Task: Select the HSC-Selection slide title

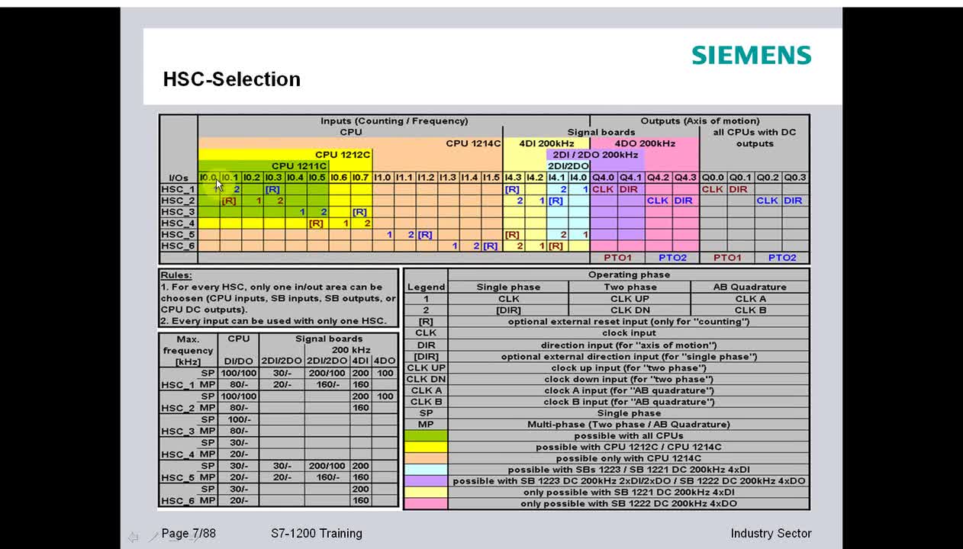Action: point(232,79)
